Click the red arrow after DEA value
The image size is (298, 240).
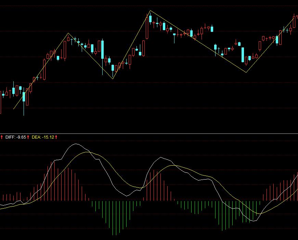[56, 137]
